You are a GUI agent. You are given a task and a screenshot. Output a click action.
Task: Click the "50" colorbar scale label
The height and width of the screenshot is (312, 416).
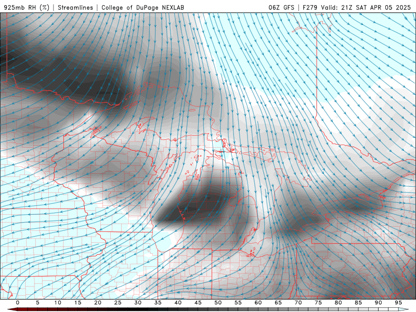tap(218, 303)
